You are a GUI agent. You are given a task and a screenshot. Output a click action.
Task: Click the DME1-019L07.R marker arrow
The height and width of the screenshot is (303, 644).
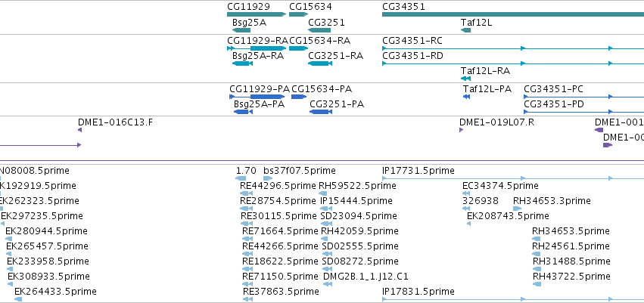[461, 130]
